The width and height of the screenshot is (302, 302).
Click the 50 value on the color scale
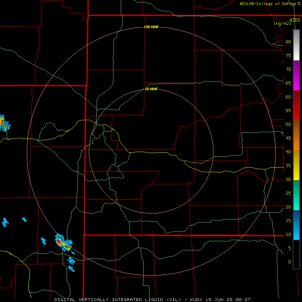tap(288, 124)
